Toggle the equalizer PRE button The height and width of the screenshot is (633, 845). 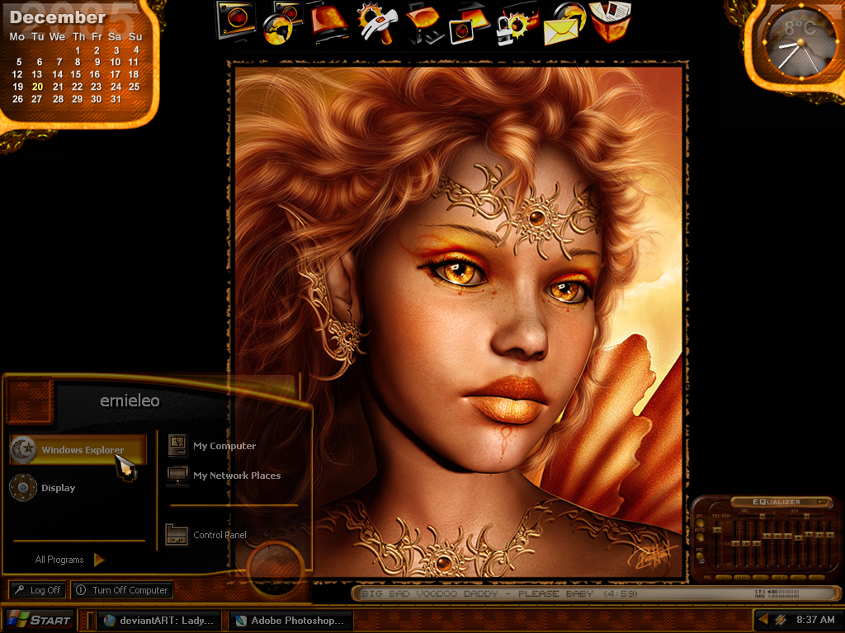pyautogui.click(x=700, y=556)
